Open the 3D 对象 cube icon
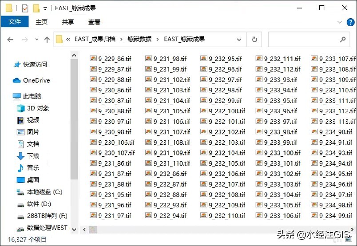 click(x=21, y=108)
